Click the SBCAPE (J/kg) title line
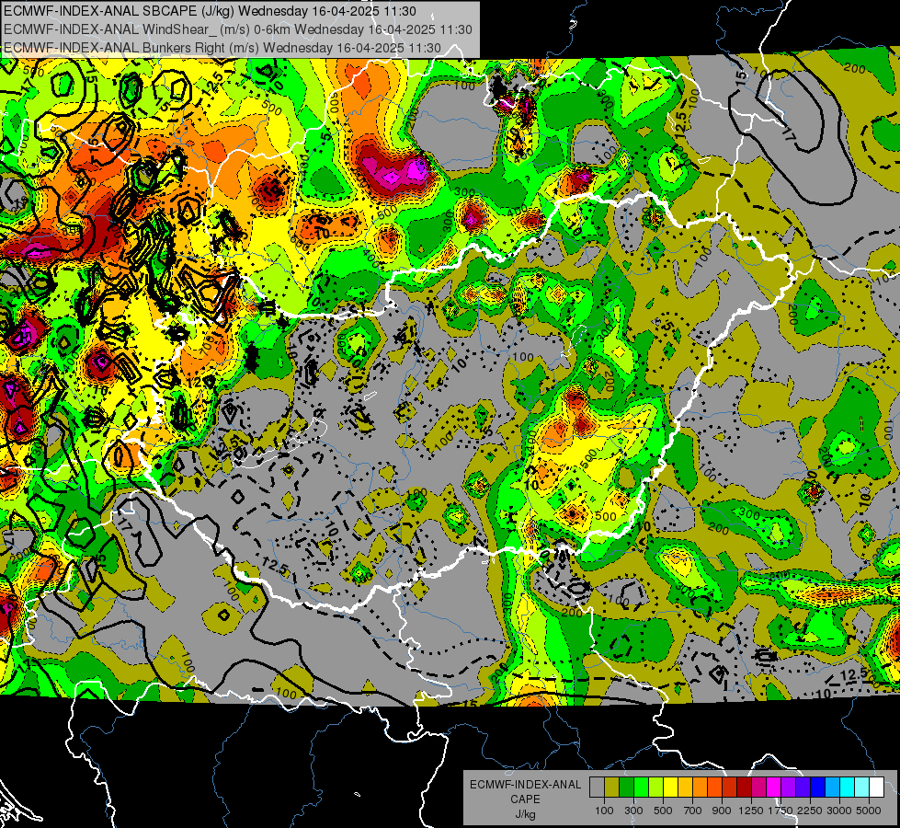The width and height of the screenshot is (900, 828). coord(211,11)
